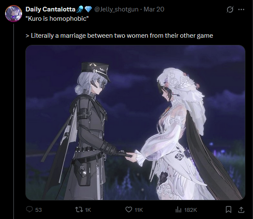The height and width of the screenshot is (219, 253).
Task: Click the 1K reposts count
Action: pyautogui.click(x=88, y=210)
